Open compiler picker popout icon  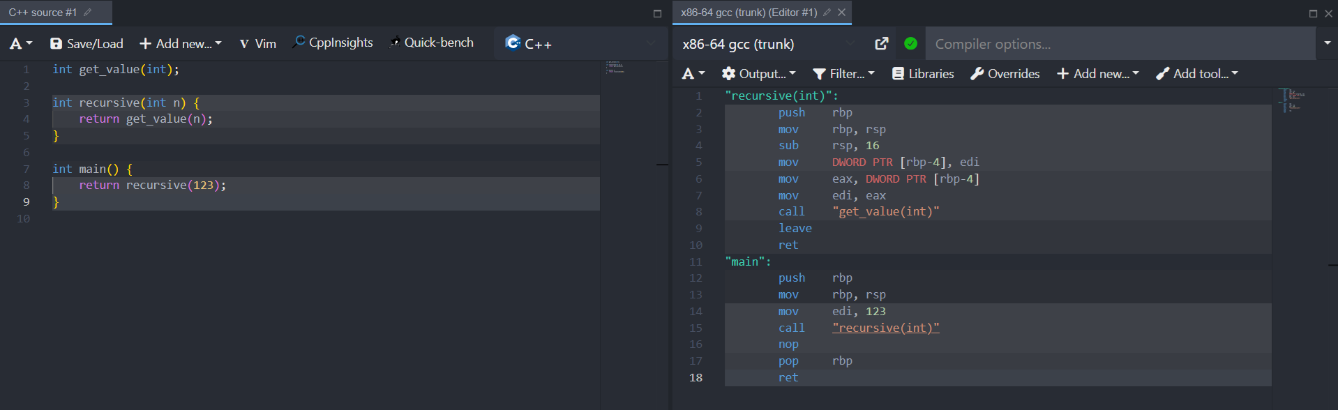coord(882,44)
